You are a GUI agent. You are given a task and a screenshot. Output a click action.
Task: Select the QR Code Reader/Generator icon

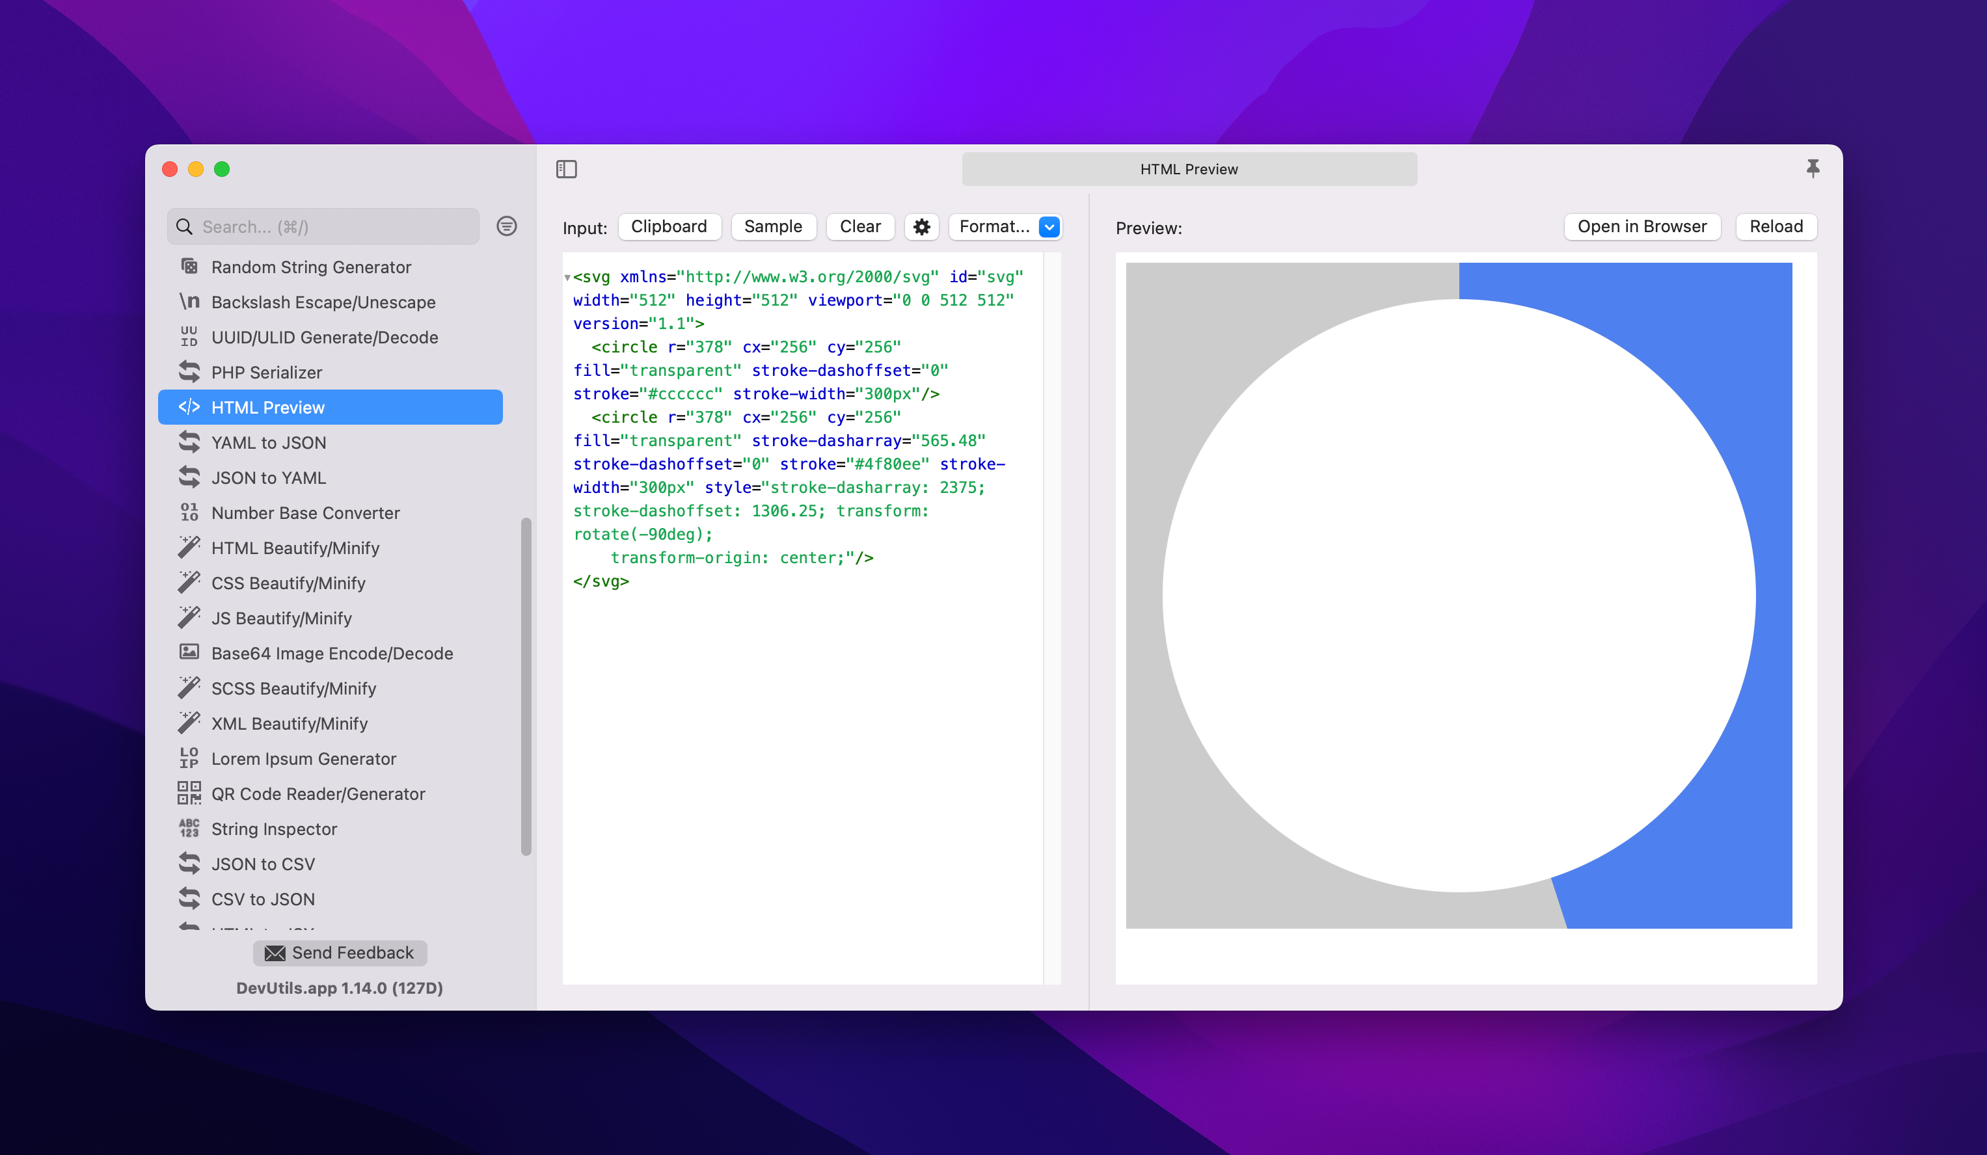click(189, 793)
